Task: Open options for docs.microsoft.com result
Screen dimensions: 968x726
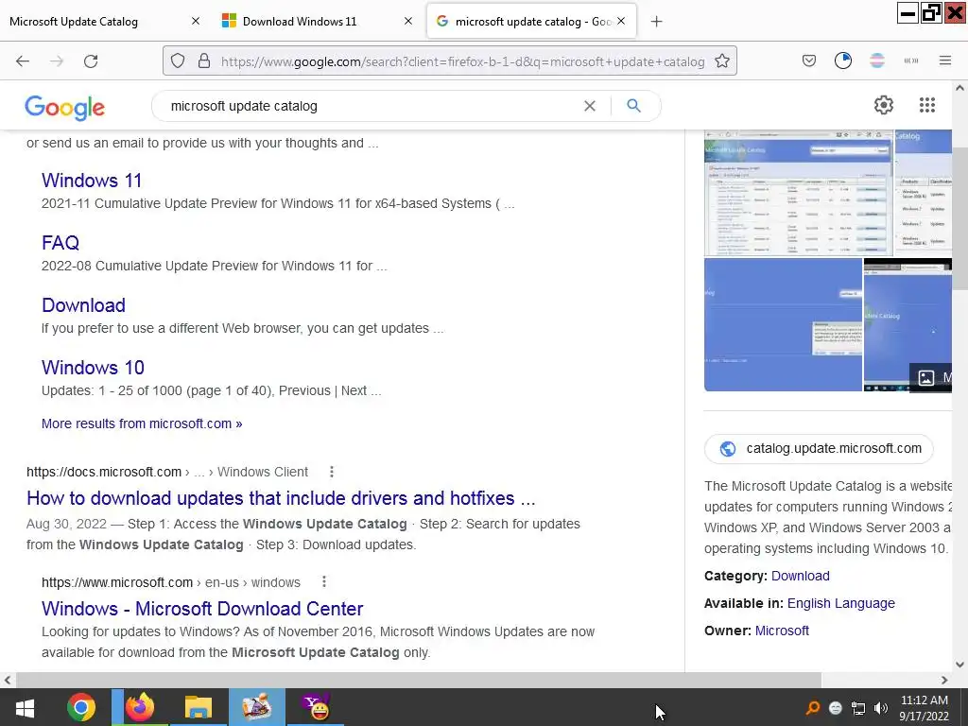Action: tap(332, 472)
